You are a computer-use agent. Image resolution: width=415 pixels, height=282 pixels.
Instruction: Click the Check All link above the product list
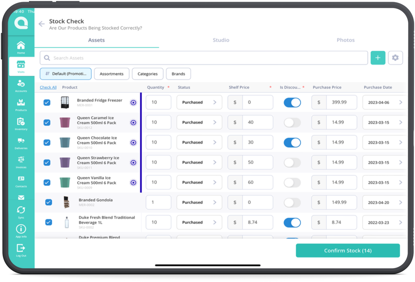48,87
